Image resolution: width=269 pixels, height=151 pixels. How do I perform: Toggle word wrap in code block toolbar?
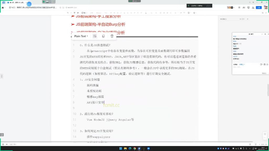point(95,36)
